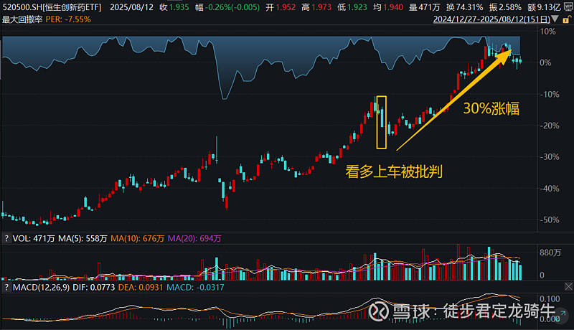Viewport: 574px width, 330px height.
Task: Click the MACD: -0.0317 value
Action: (x=195, y=287)
